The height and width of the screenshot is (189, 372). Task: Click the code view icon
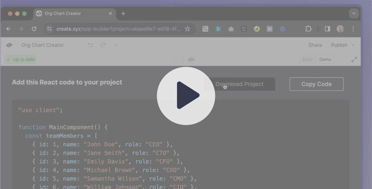[191, 60]
